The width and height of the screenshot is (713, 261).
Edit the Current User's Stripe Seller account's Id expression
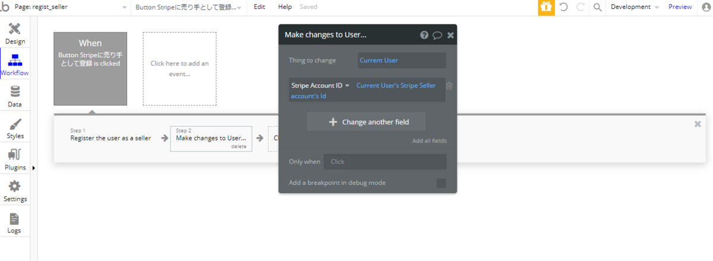363,90
